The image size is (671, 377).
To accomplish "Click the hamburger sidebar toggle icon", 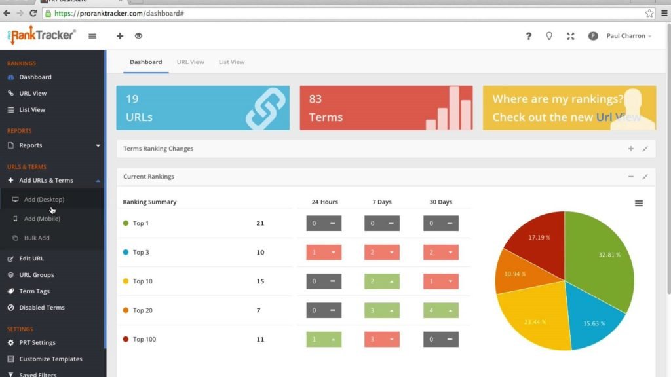I will coord(92,37).
